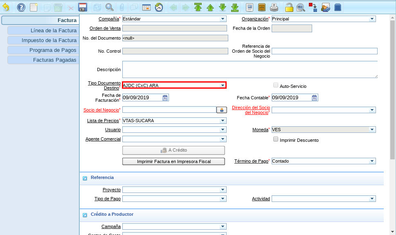This screenshot has width=396, height=235.
Task: Click the yellow Undo changes arrow icon
Action: (6, 7)
